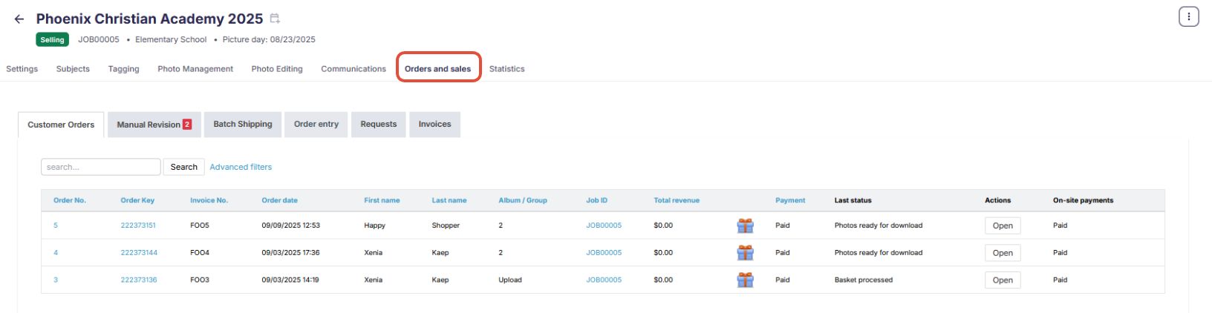Click the gift icon for order 4

coord(745,253)
